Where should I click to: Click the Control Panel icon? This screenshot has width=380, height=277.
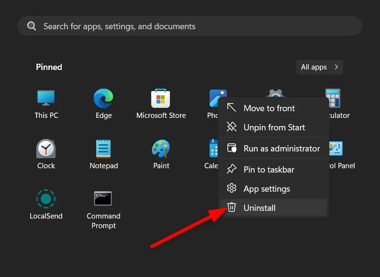336,149
